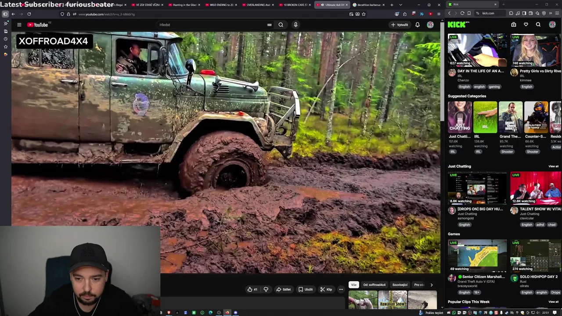Image resolution: width=562 pixels, height=316 pixels.
Task: Switch to the 'Hunting in the Siber' tab
Action: pyautogui.click(x=185, y=5)
